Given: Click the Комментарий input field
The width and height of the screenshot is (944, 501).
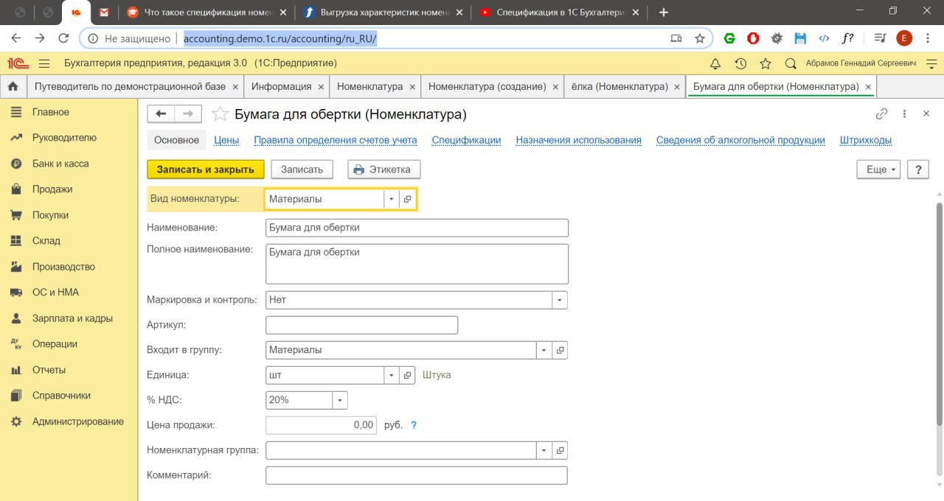Looking at the screenshot, I should 417,475.
